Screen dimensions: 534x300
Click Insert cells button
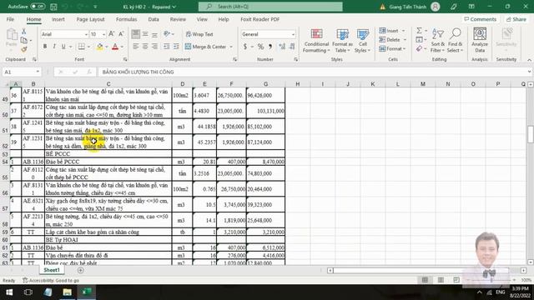coord(389,31)
